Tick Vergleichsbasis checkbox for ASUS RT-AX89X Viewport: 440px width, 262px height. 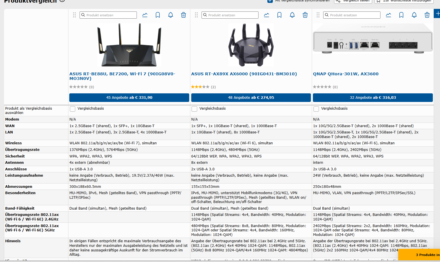tap(194, 109)
